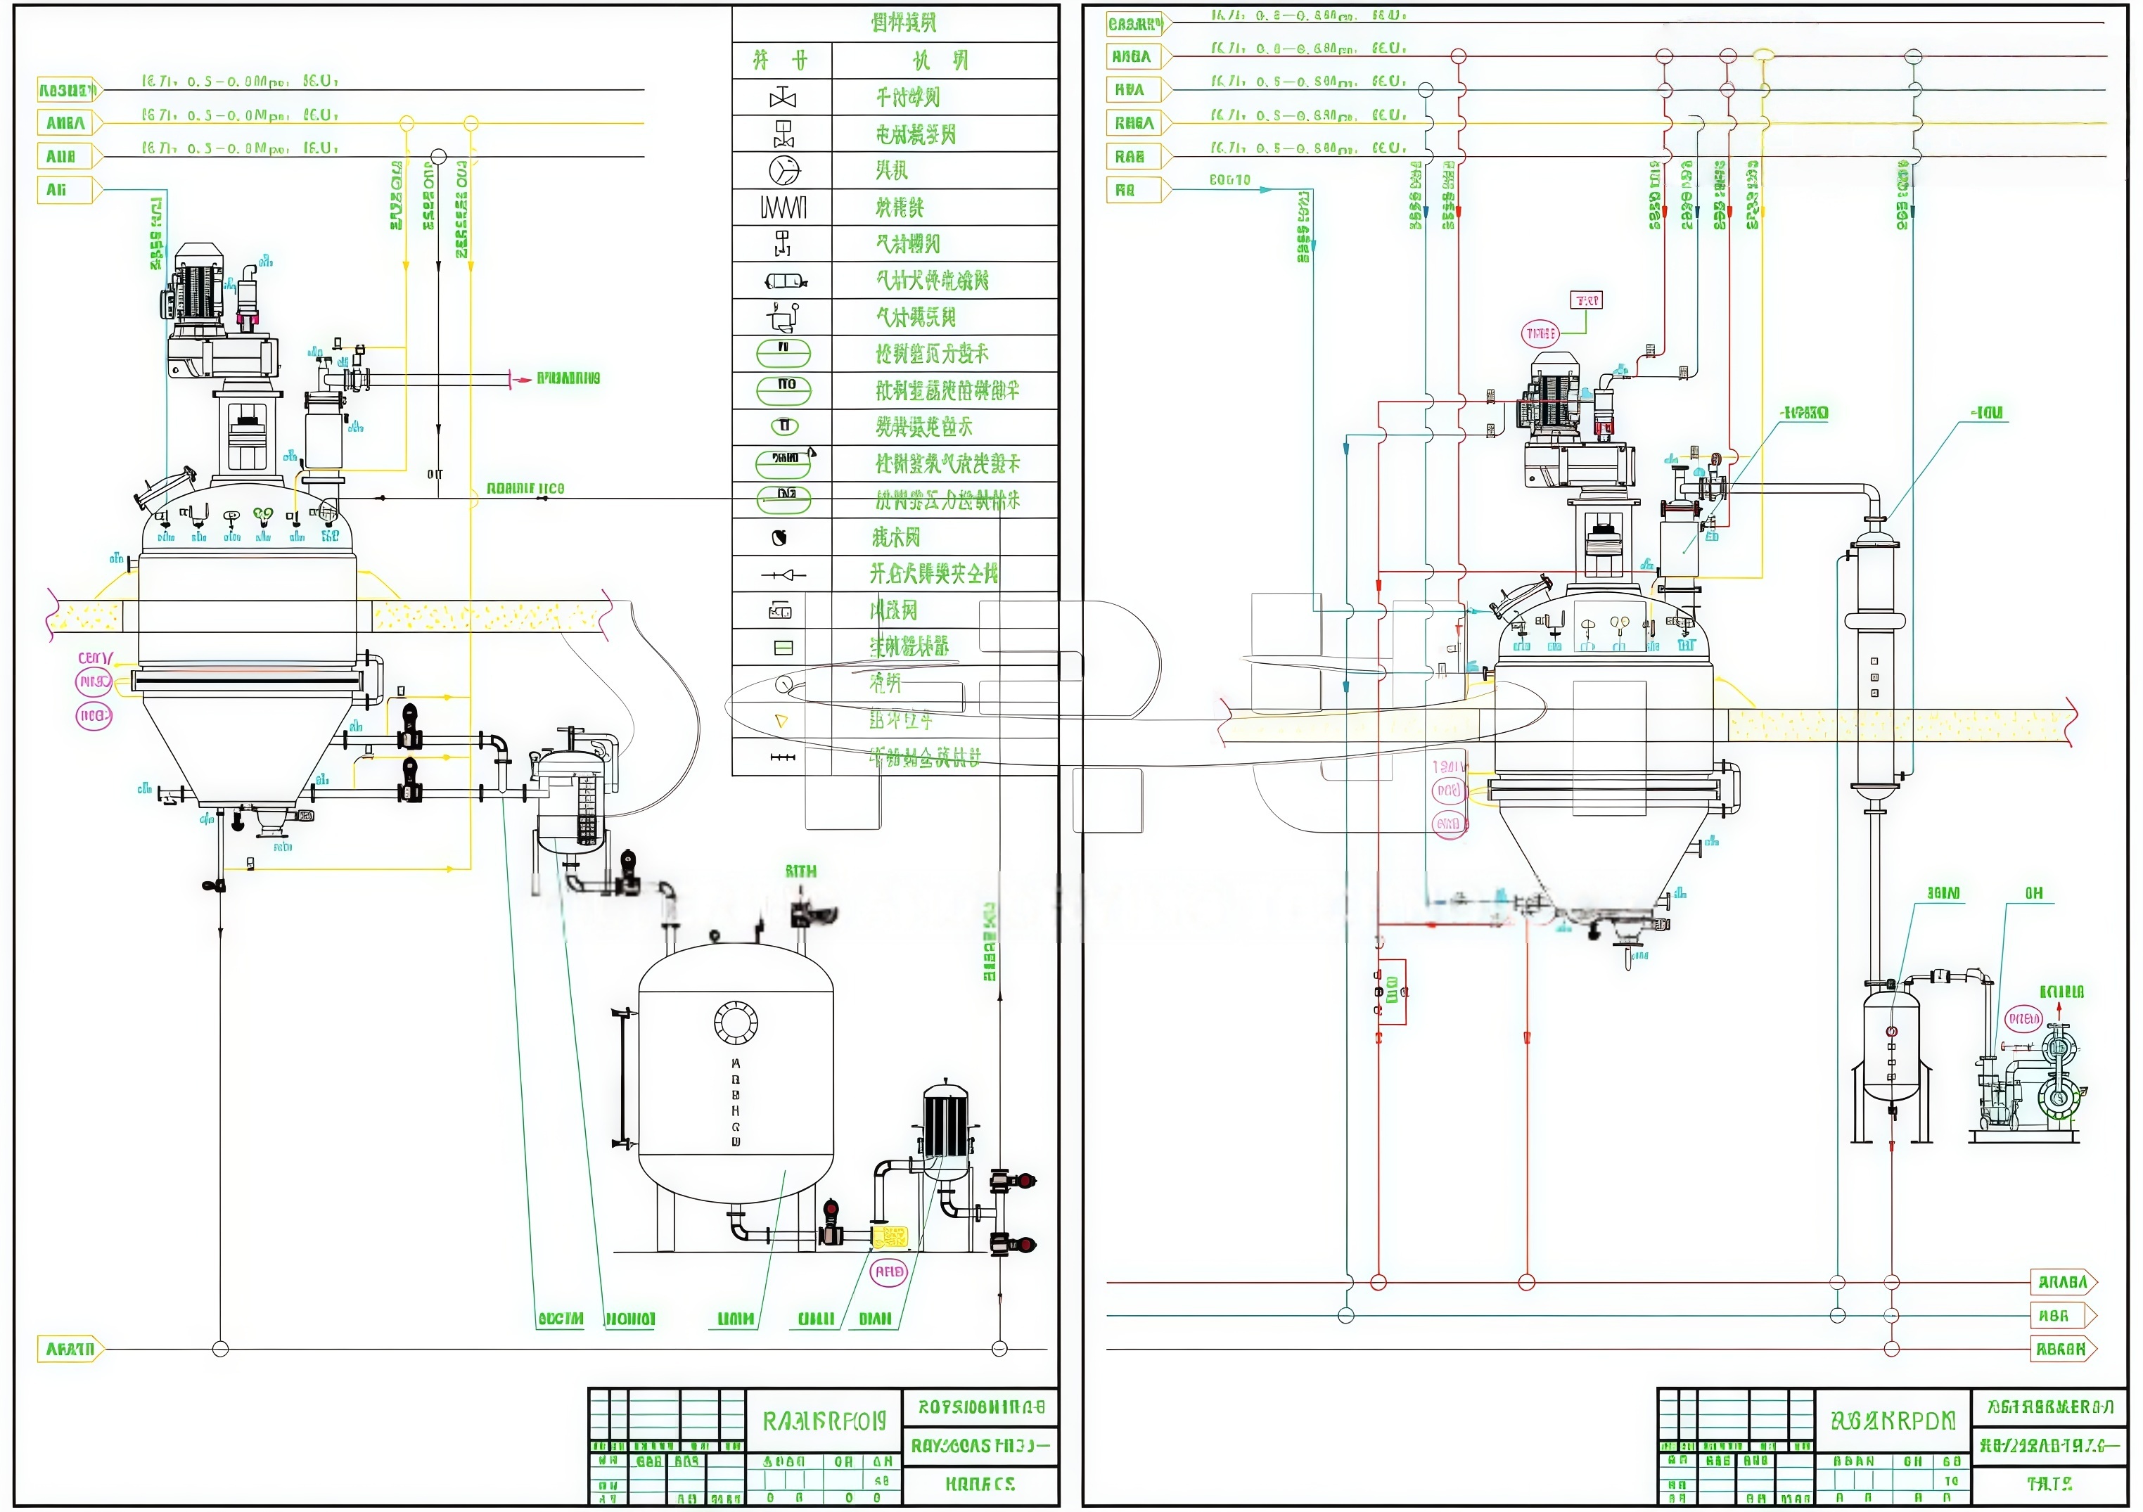The width and height of the screenshot is (2143, 1512).
Task: Click the black junction circle on the left sheet's third header line
Action: [x=439, y=157]
